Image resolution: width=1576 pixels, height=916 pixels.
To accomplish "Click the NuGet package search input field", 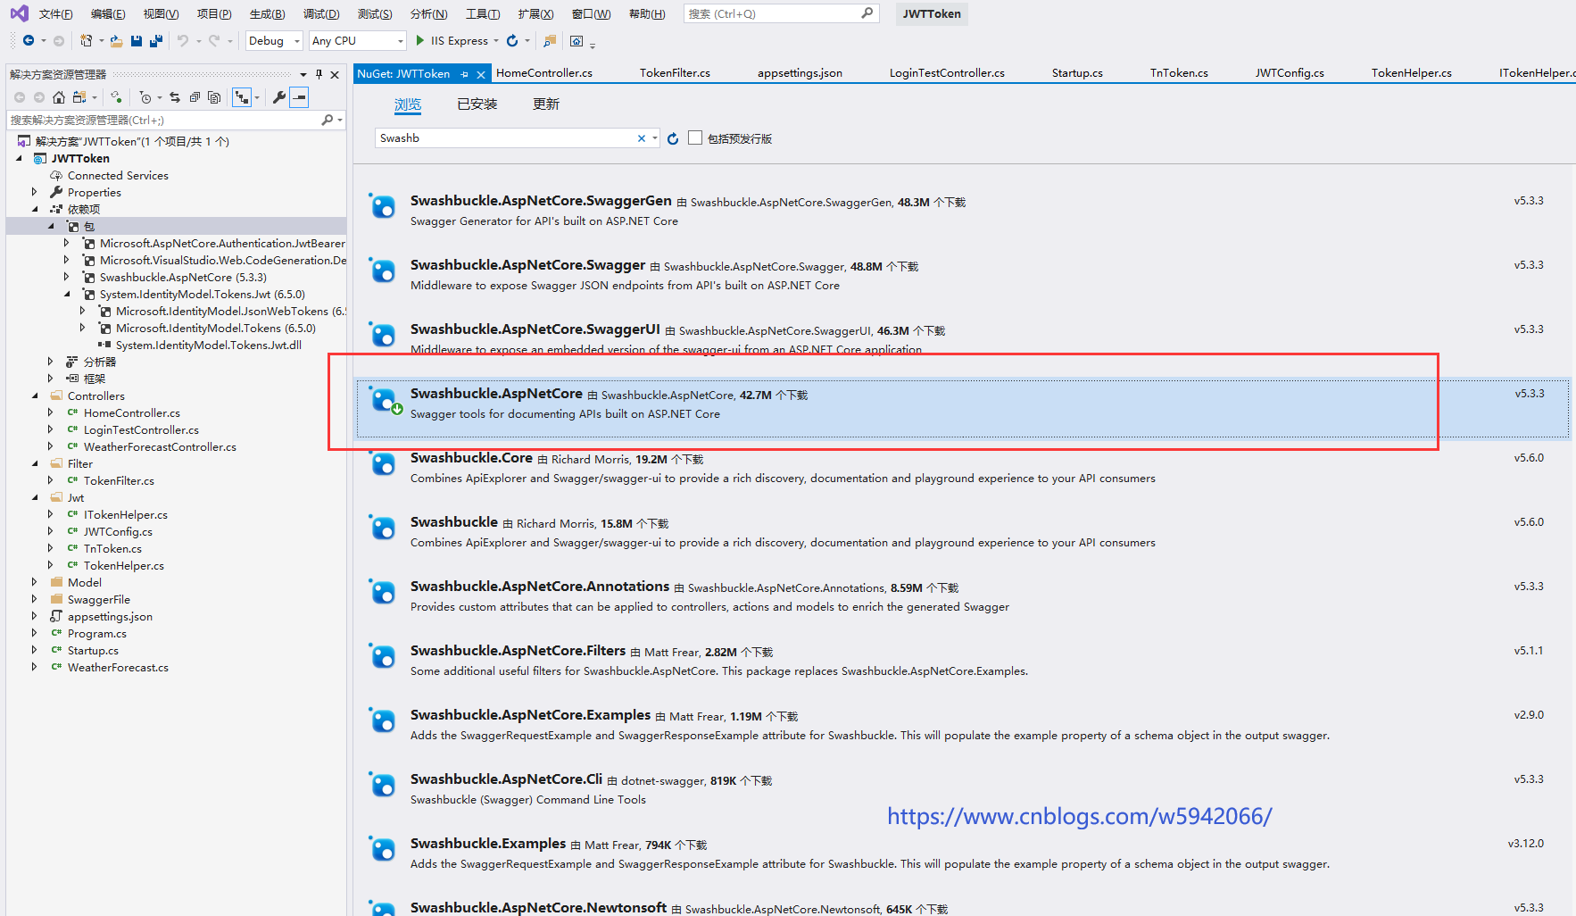I will [504, 138].
